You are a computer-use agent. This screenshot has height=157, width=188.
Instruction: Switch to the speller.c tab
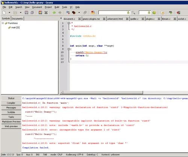point(134,19)
